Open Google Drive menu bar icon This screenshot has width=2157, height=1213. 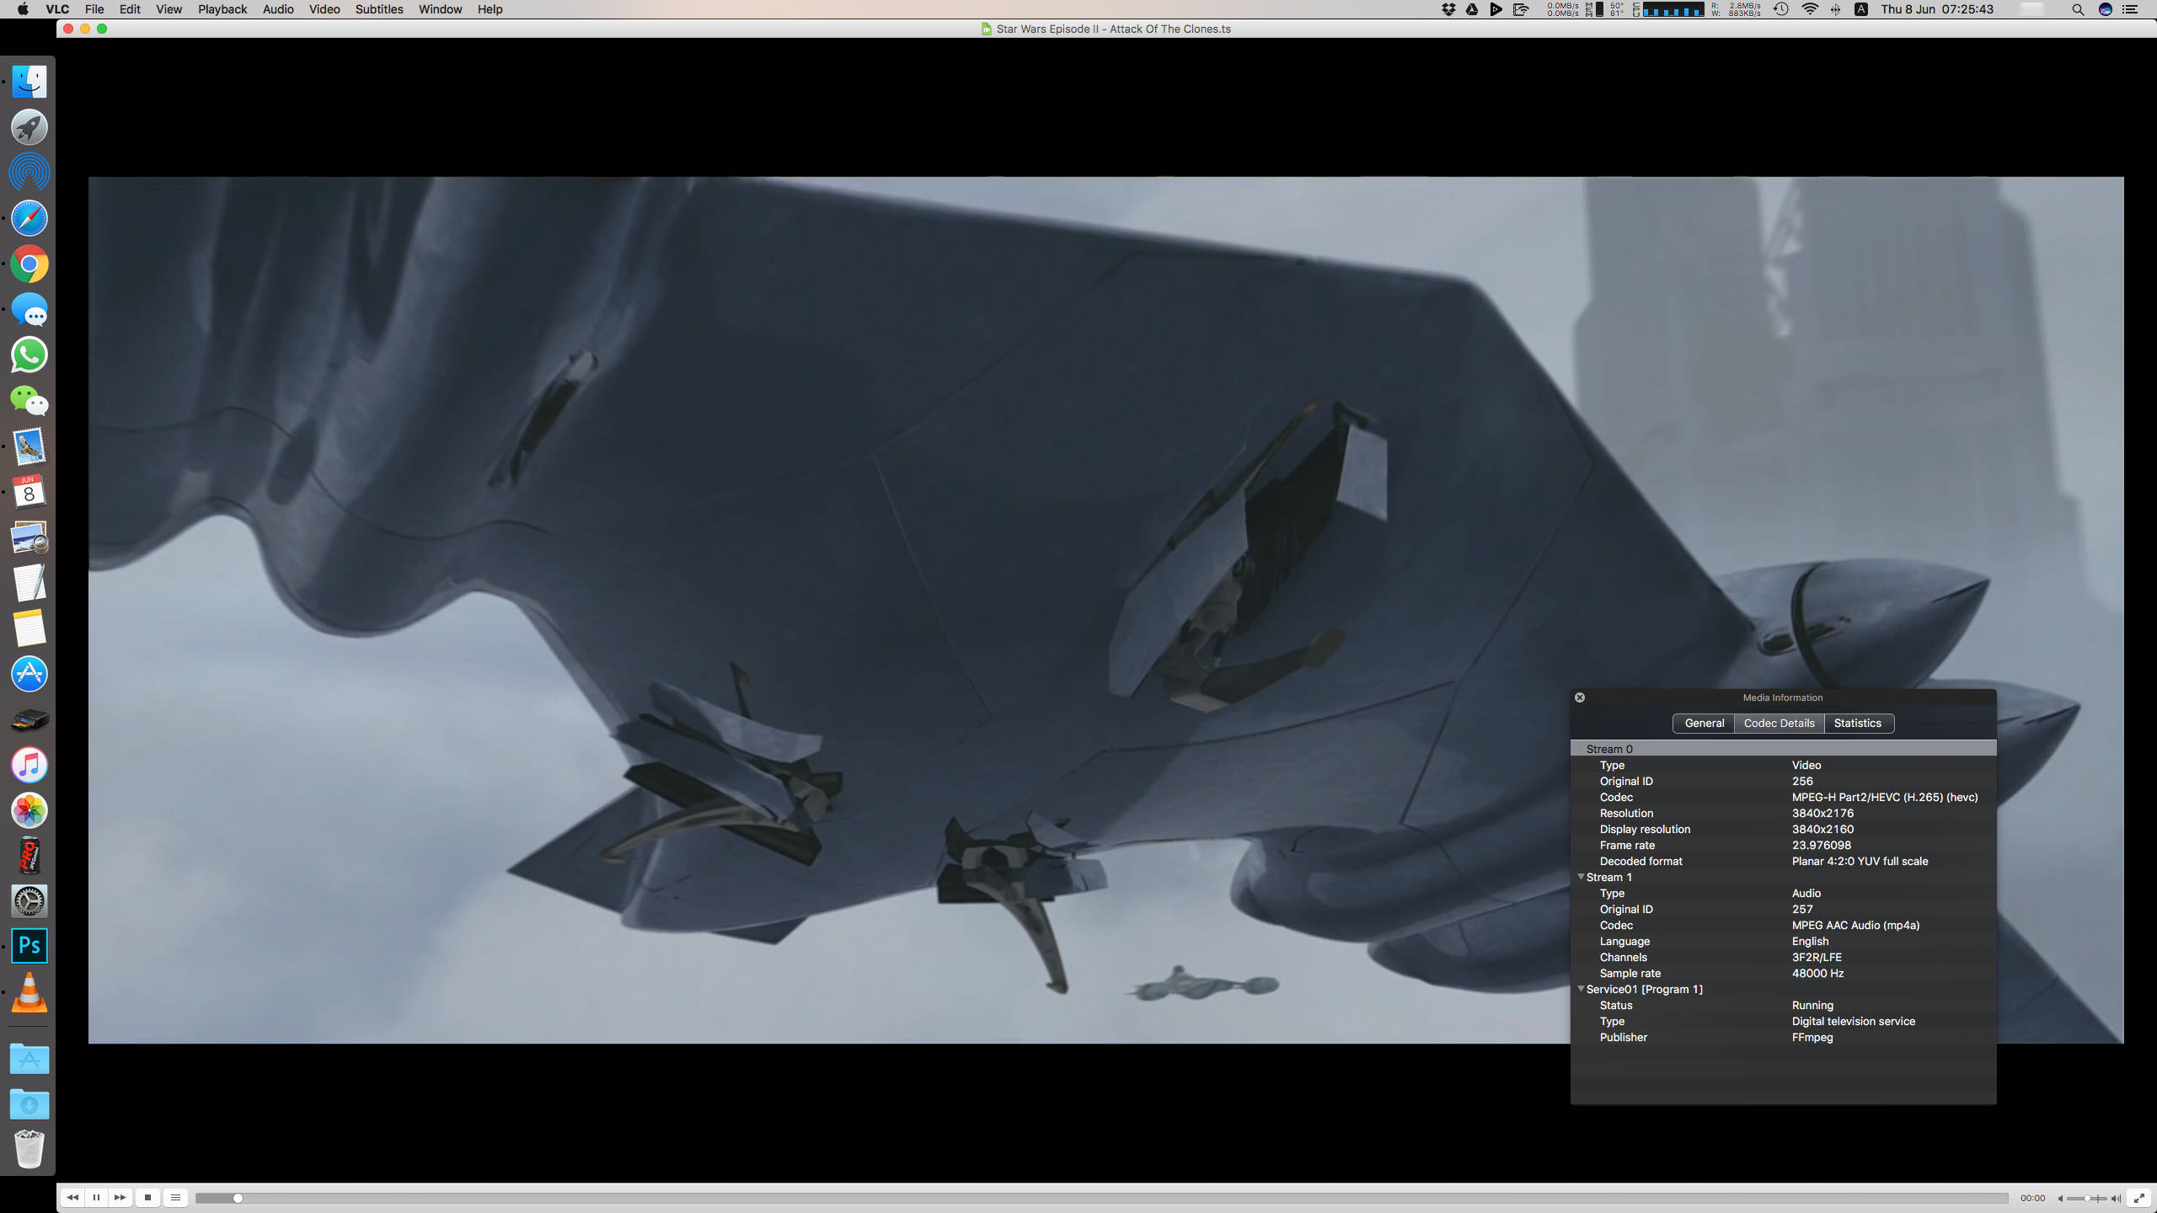[1472, 9]
